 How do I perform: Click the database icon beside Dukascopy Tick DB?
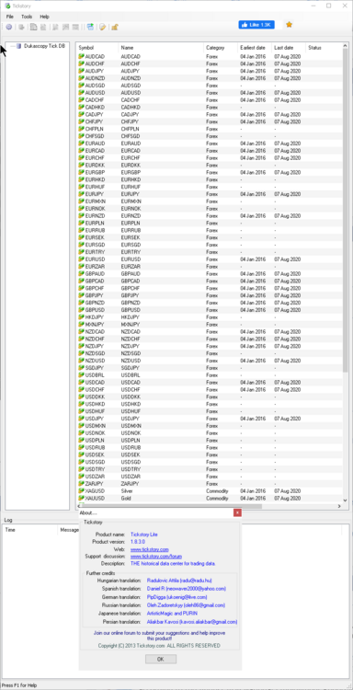(x=19, y=46)
